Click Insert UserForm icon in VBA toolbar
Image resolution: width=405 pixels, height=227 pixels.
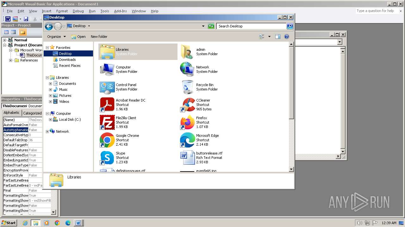click(15, 19)
